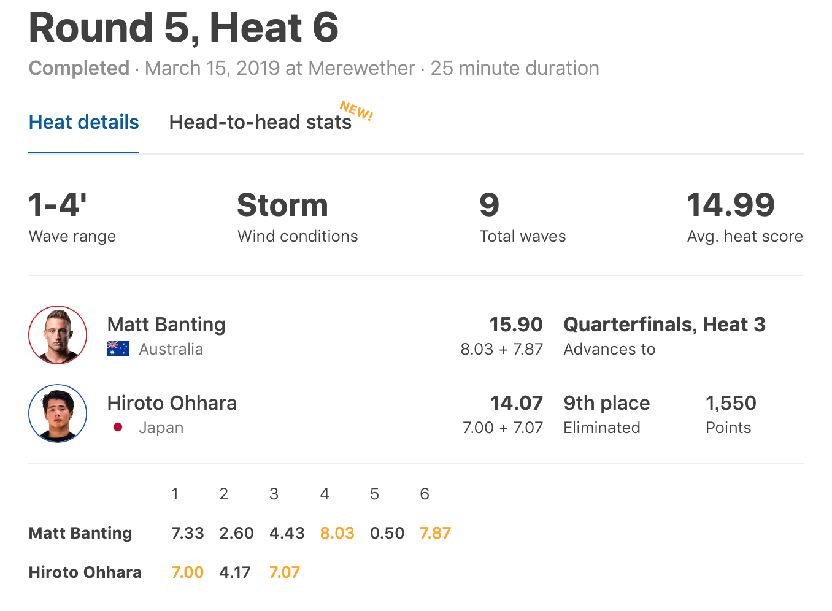Click the 9th place result
The width and height of the screenshot is (832, 611).
(x=607, y=402)
